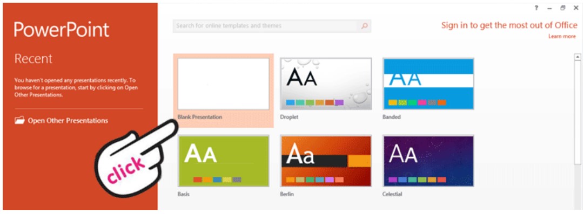Viewport: 584px width, 214px height.
Task: Click the scrollbar up arrow
Action: pos(578,57)
